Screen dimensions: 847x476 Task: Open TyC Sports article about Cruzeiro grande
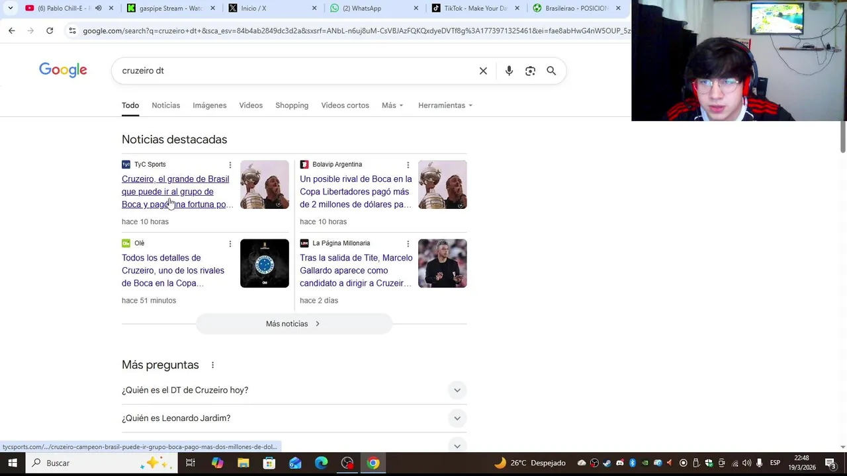(176, 192)
